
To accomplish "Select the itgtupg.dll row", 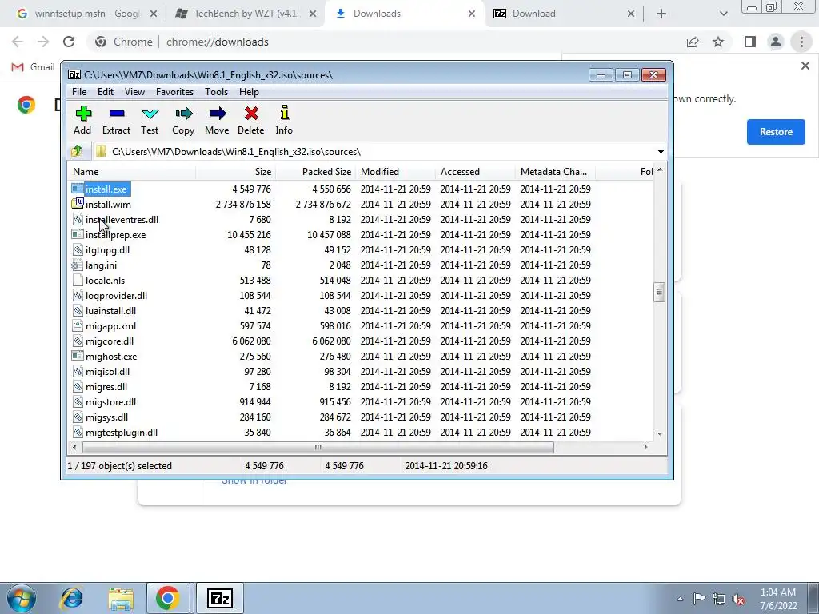I will point(361,249).
